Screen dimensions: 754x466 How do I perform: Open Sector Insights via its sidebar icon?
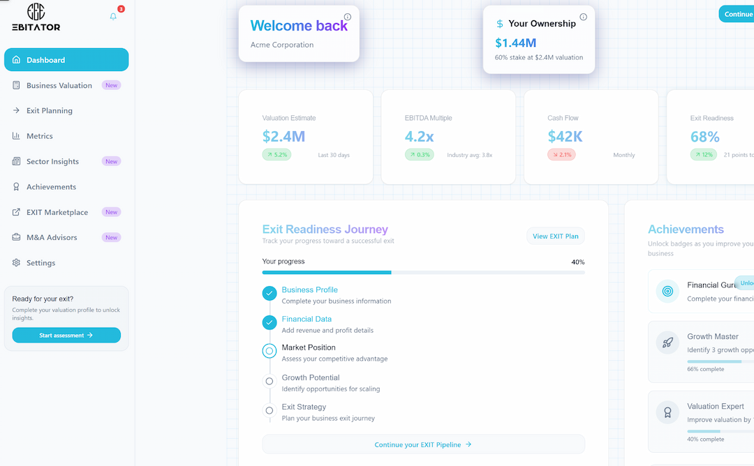15,161
